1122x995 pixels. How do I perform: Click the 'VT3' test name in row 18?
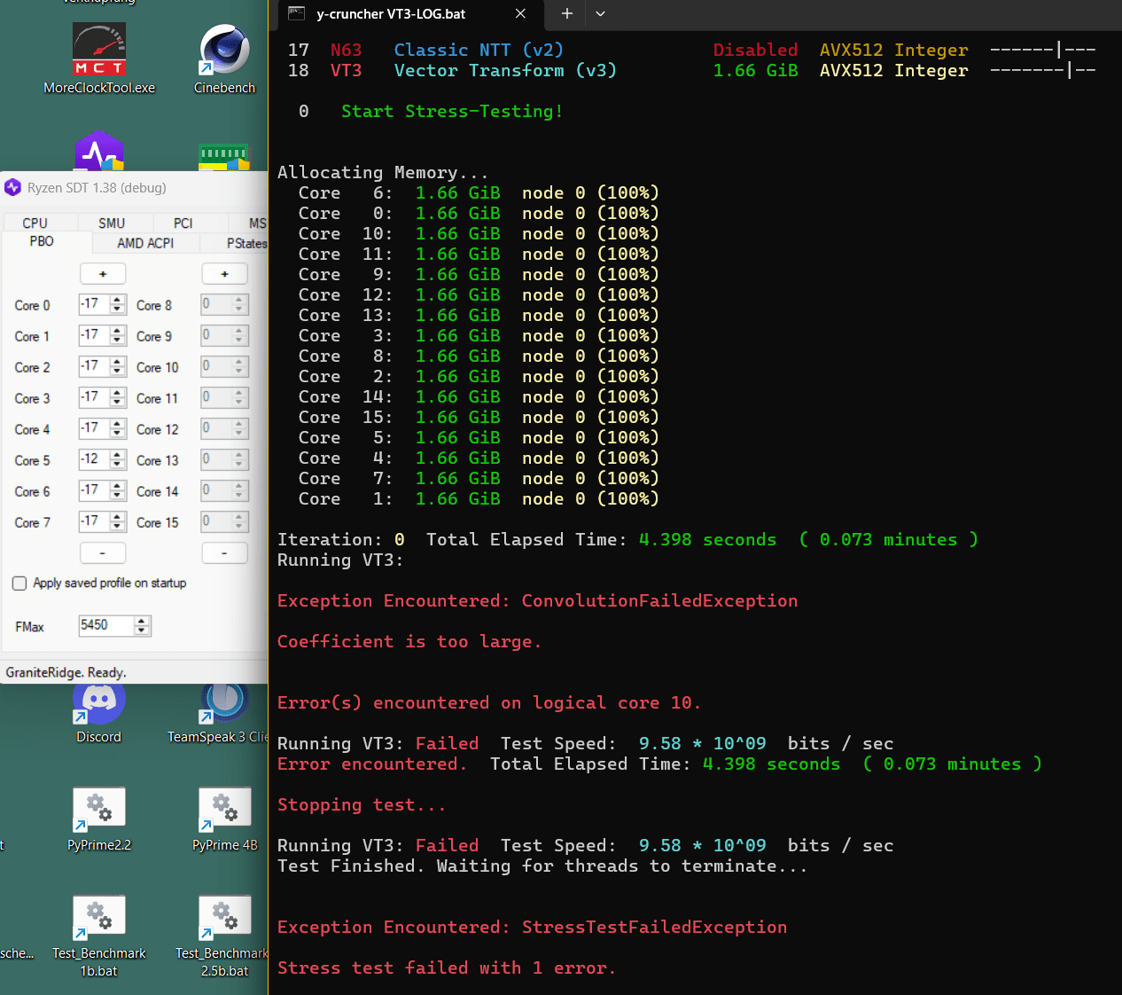point(346,70)
